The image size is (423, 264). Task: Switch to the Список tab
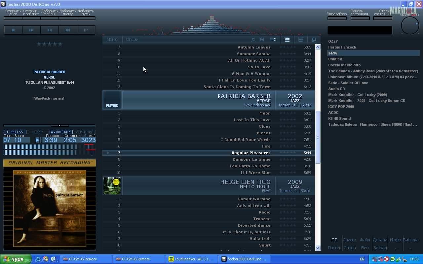point(350,240)
